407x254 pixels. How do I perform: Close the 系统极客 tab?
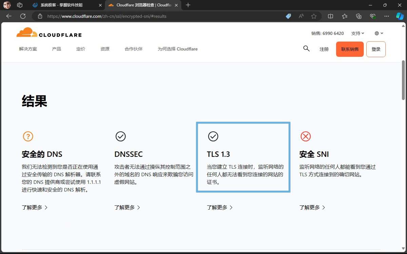100,5
